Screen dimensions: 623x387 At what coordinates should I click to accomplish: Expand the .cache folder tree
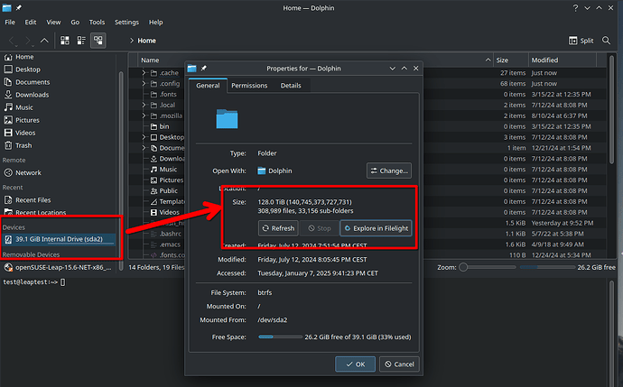(x=144, y=73)
